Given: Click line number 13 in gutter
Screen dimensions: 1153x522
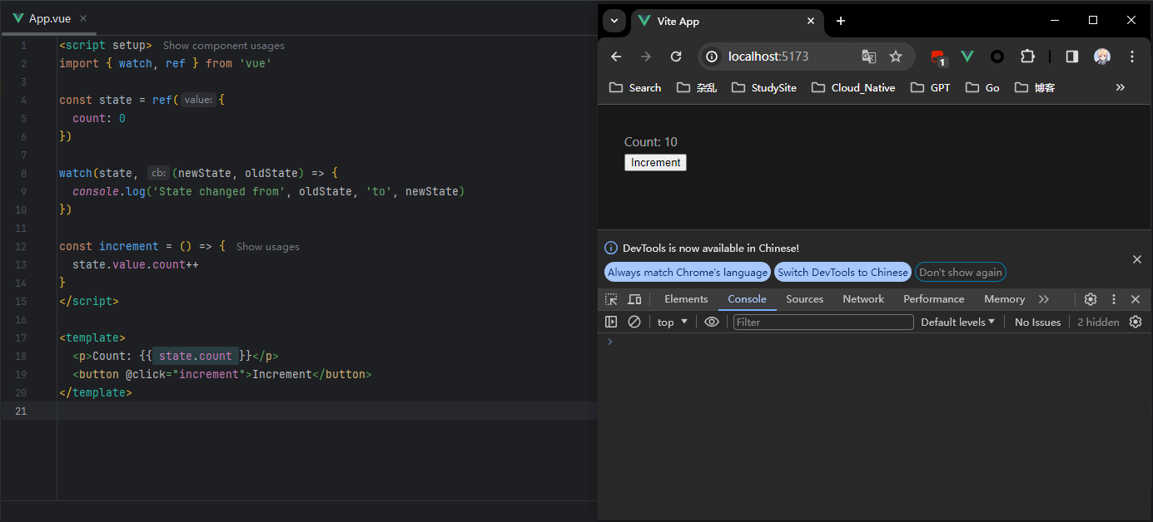Looking at the screenshot, I should pos(22,265).
